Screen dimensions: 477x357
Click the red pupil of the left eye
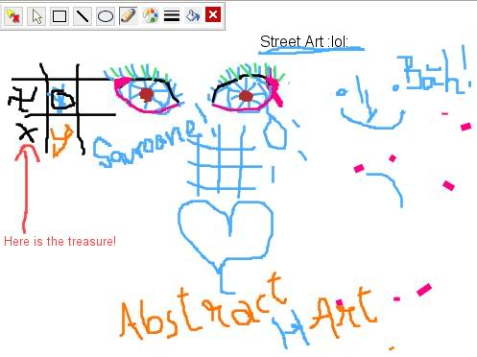146,95
